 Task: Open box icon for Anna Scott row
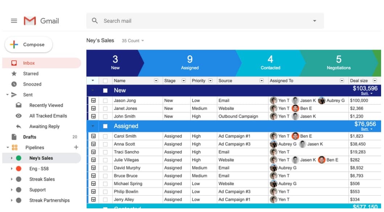93,144
